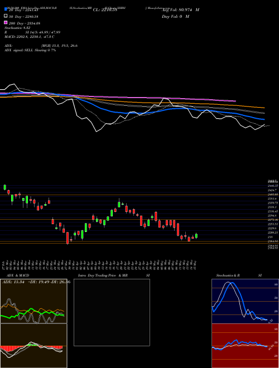
Task: Click the white 50 Day EMA legend swatch
Action: point(6,16)
